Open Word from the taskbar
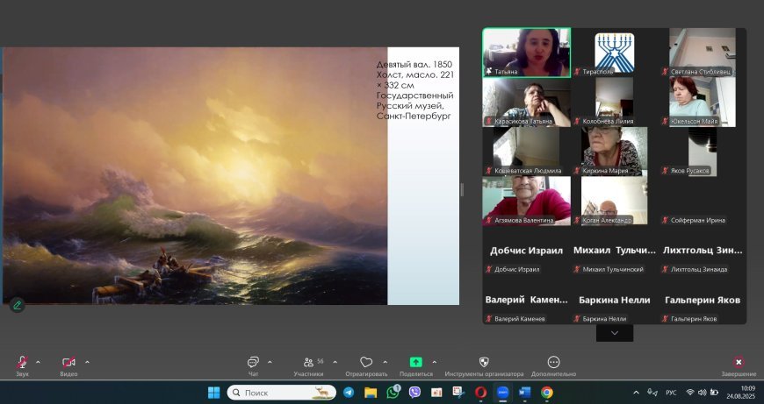Screen dimensions: 764x404 click(525, 393)
